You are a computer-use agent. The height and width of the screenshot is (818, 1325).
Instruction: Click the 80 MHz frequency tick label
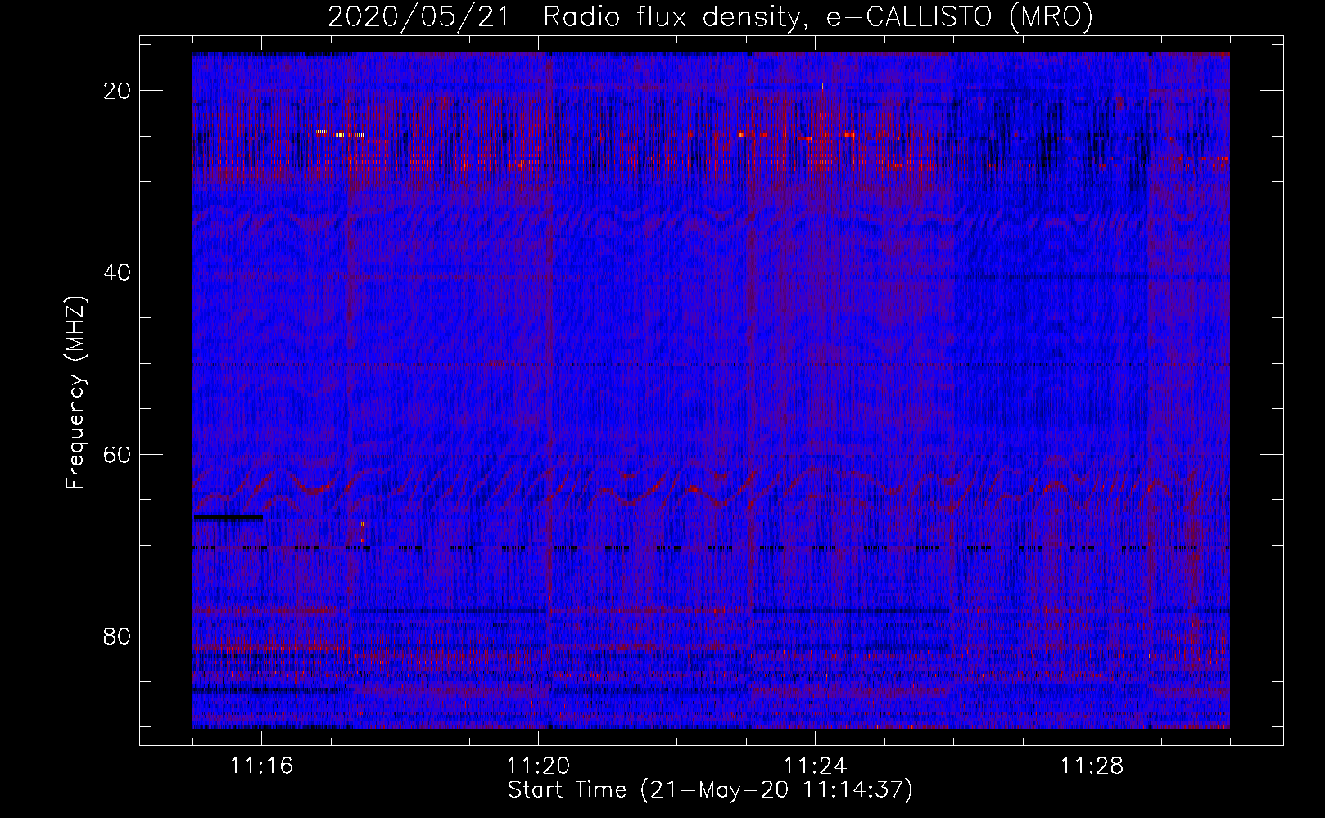coord(118,636)
